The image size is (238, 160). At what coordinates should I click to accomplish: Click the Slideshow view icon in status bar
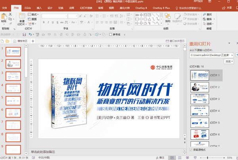pos(195,158)
